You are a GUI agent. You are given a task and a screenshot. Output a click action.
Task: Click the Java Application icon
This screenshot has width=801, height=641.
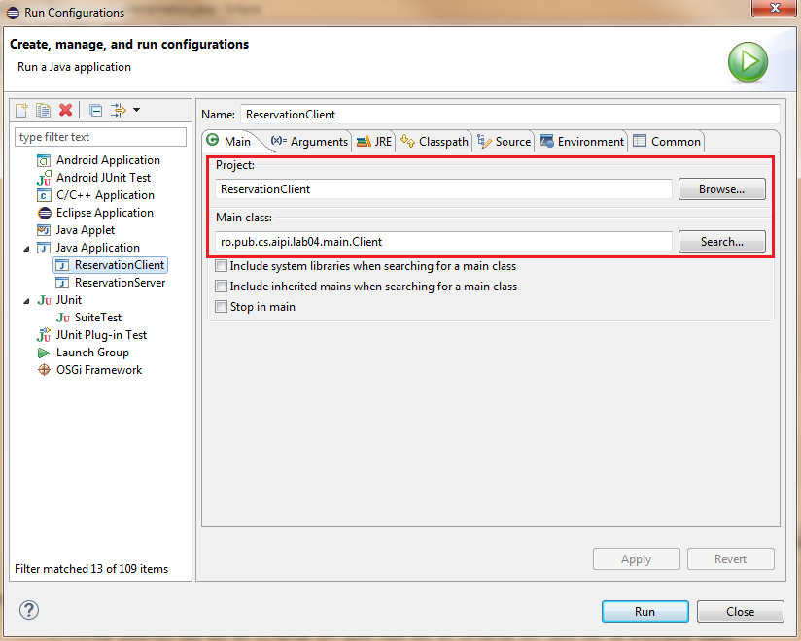click(x=44, y=248)
